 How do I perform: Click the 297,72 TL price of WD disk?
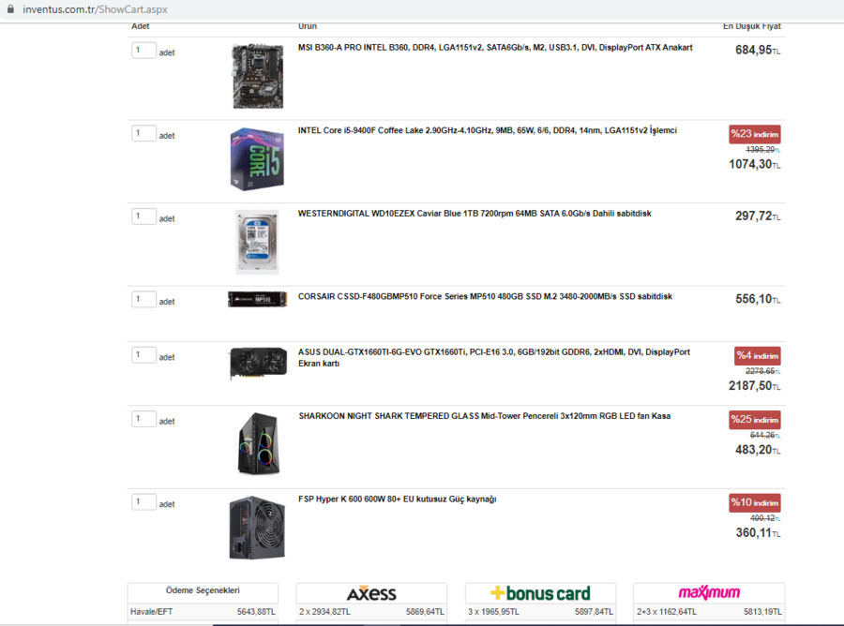point(758,216)
